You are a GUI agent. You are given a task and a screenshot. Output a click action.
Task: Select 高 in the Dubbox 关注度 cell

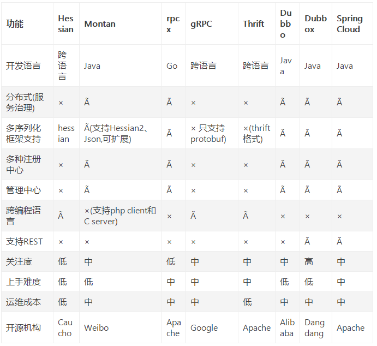pyautogui.click(x=309, y=261)
